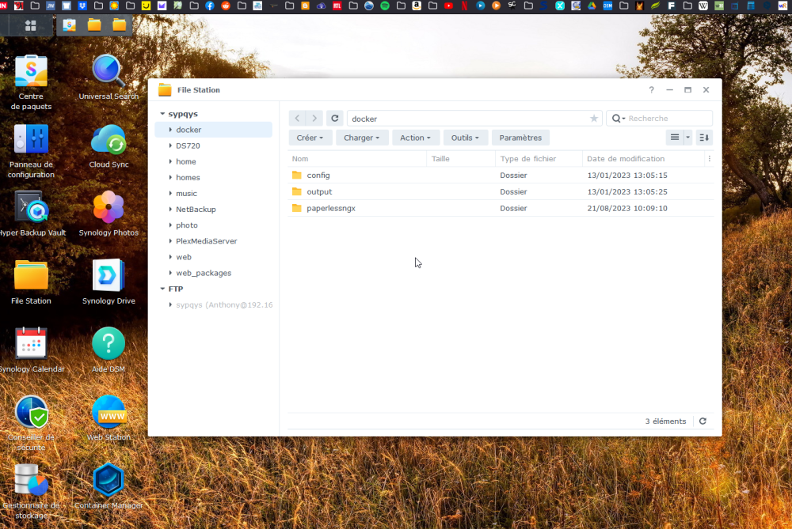Open File Station help question mark
792x529 pixels.
coord(651,90)
